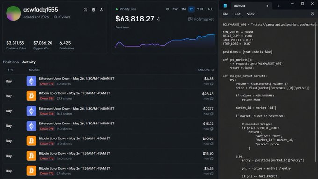
Task: Click the Notepad app icon in title bar
Action: click(225, 6)
